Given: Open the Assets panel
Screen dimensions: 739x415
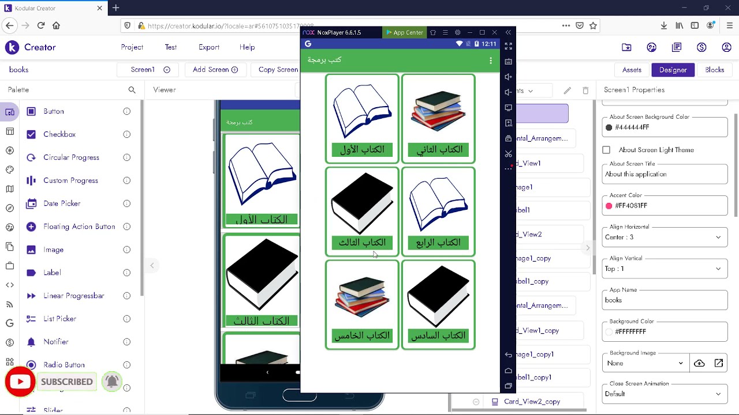Looking at the screenshot, I should [x=632, y=70].
